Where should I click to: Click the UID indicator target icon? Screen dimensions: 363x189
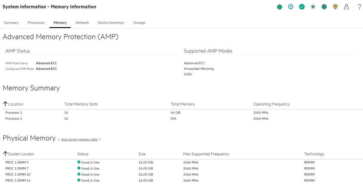(x=291, y=7)
